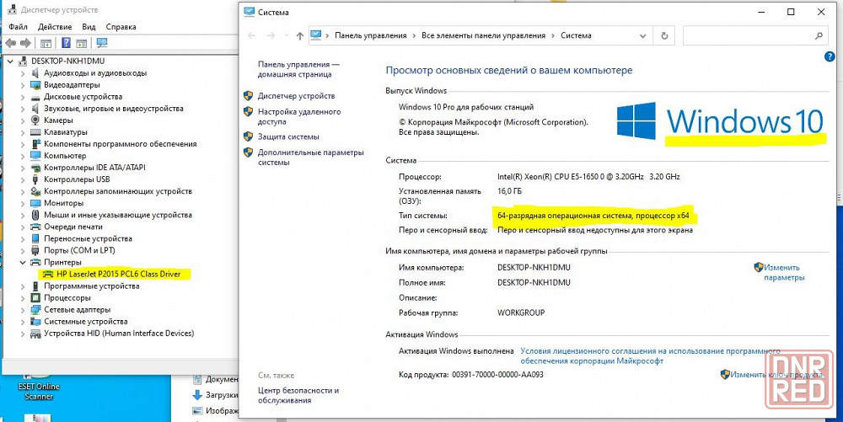Select the Сетевые адаптеры network icon
This screenshot has height=422, width=843.
click(x=35, y=310)
